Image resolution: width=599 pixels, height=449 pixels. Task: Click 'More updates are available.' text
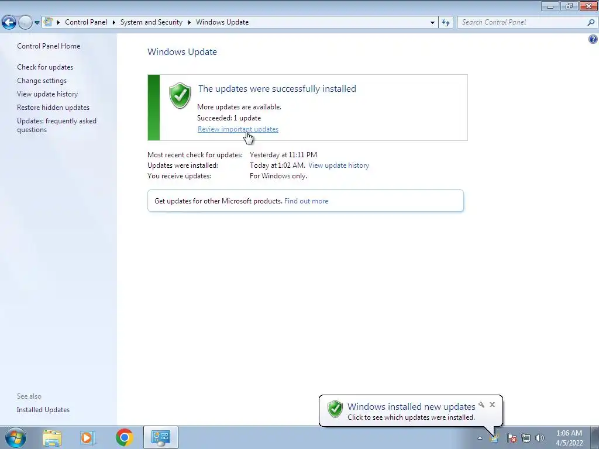click(239, 107)
